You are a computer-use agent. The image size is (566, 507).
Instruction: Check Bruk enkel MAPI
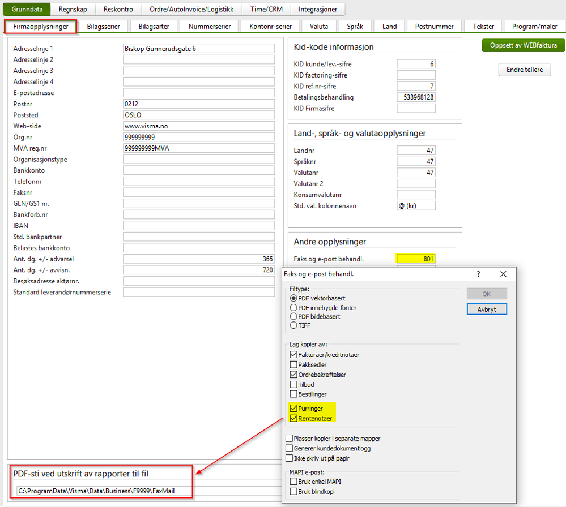click(x=293, y=482)
